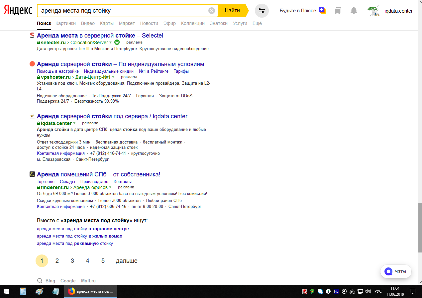The height and width of the screenshot is (298, 422).
Task: Open the Selectel server rack rental result
Action: tap(100, 36)
